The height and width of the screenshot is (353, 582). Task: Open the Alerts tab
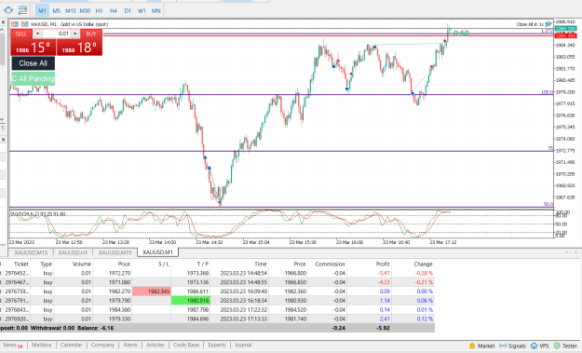pos(130,346)
